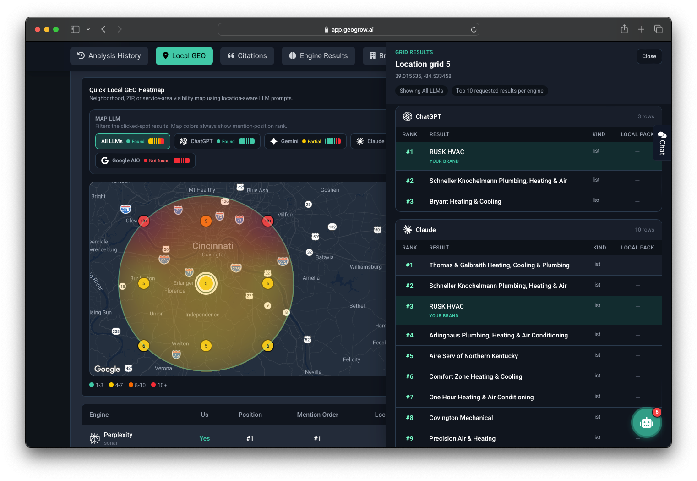Click the Google logo on the map

click(107, 369)
